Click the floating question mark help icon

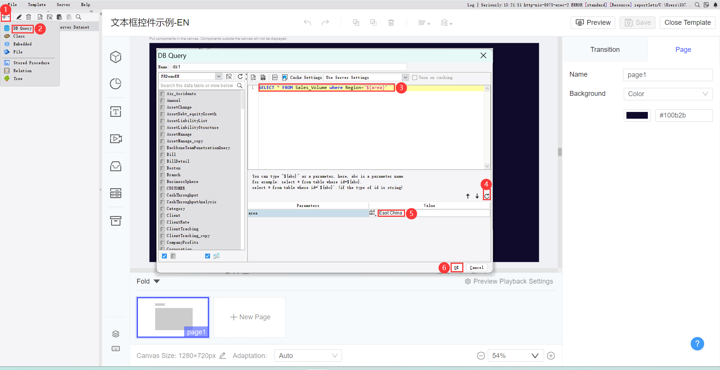coord(697,344)
